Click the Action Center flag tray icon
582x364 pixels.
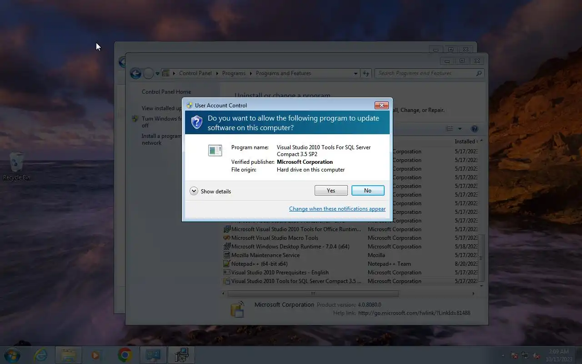(x=514, y=355)
